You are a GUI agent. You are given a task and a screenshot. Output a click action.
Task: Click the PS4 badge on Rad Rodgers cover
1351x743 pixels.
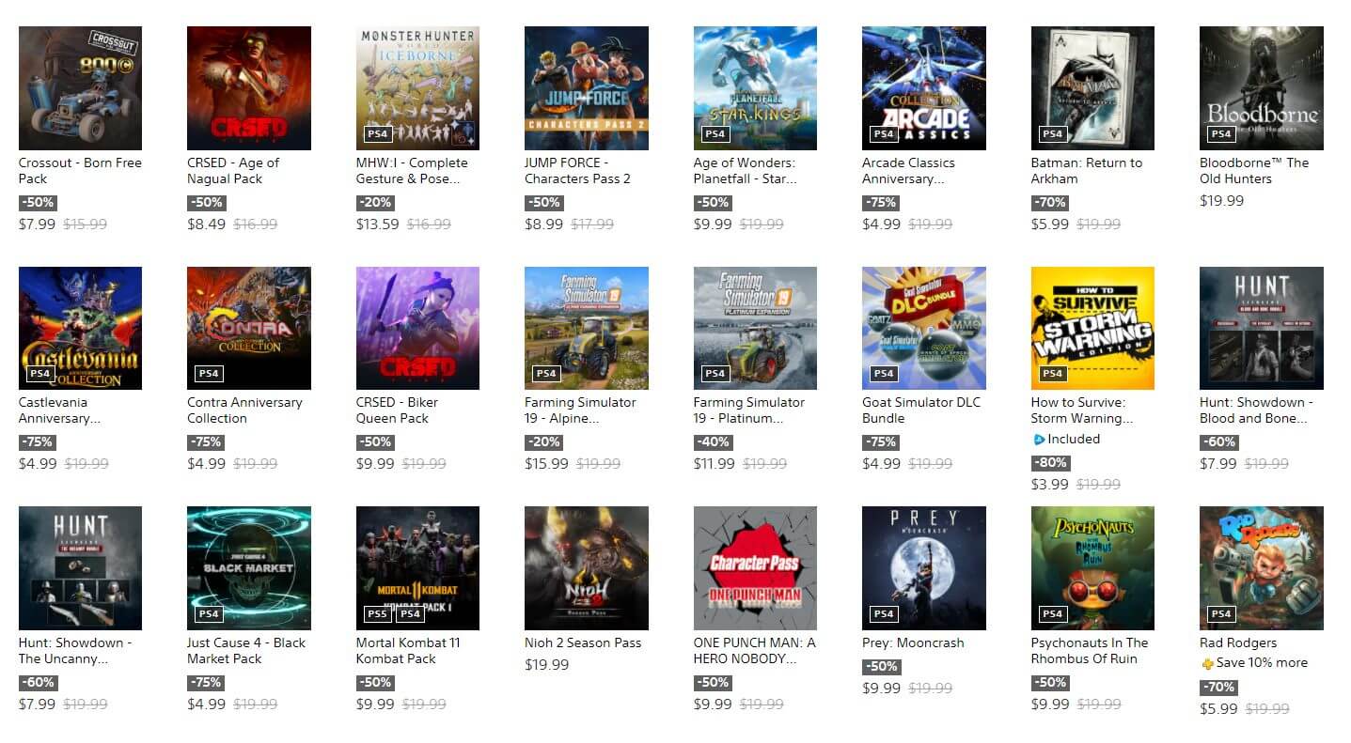(x=1220, y=614)
